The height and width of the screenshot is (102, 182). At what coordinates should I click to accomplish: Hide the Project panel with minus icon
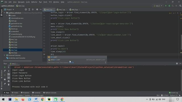[x=41, y=9]
